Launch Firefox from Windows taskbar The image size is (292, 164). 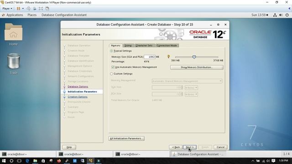click(x=59, y=161)
